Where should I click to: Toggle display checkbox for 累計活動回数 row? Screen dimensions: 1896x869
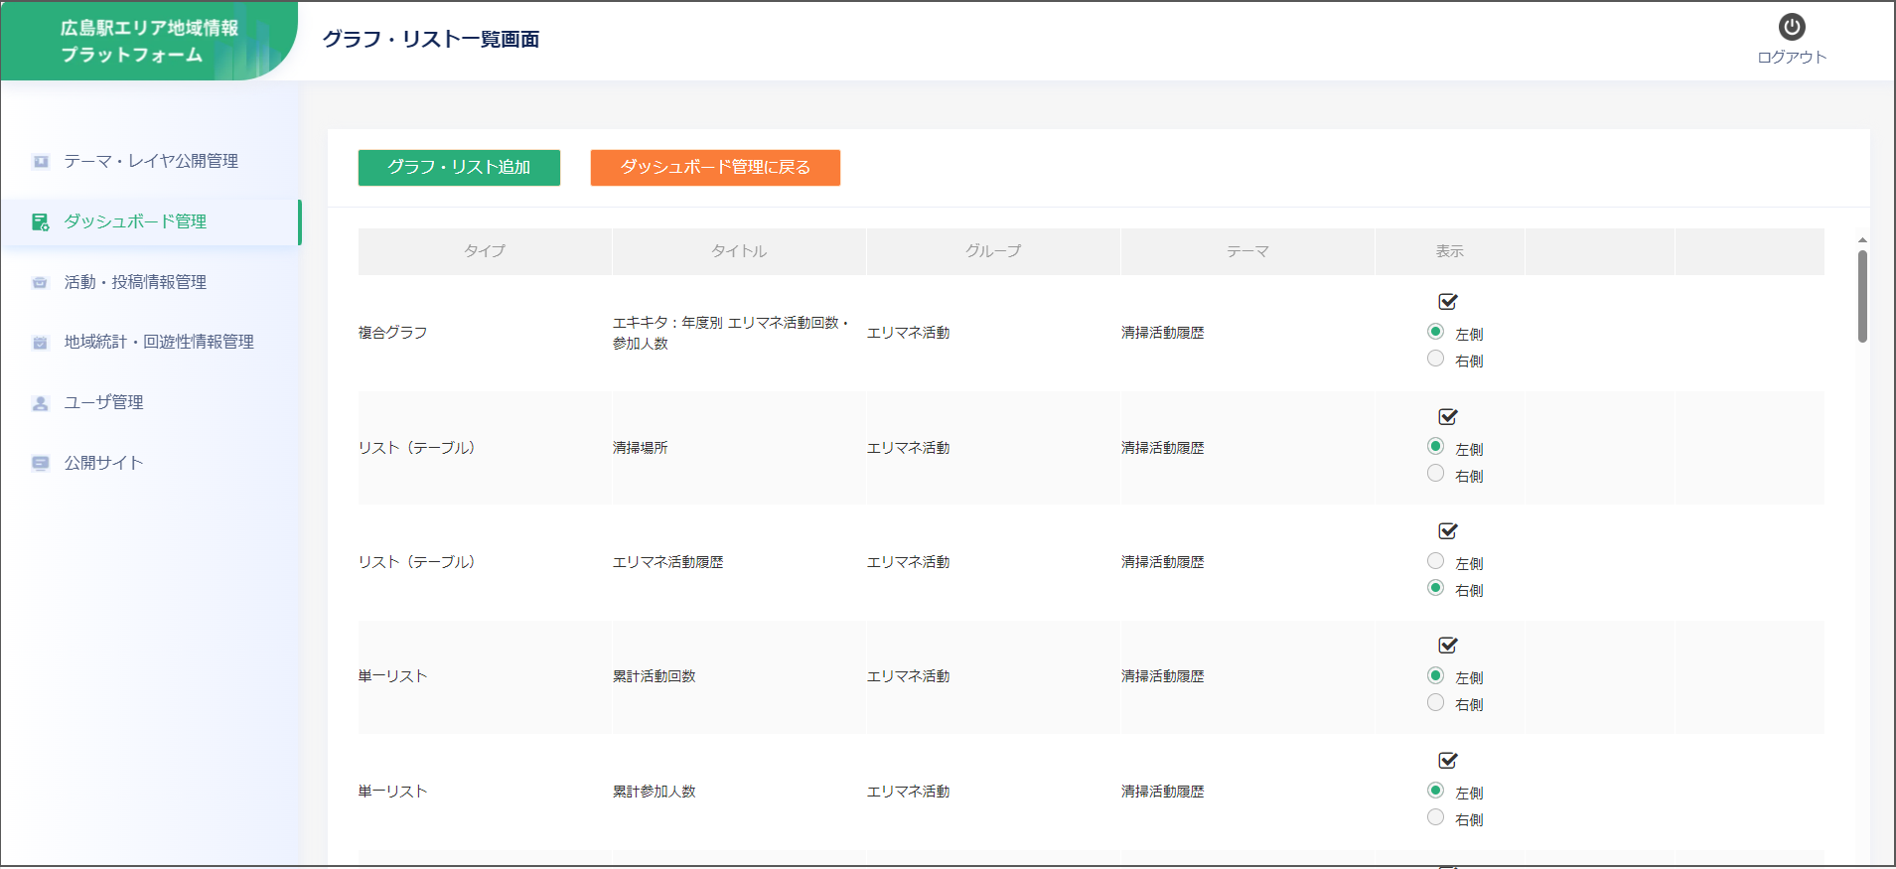tap(1448, 645)
